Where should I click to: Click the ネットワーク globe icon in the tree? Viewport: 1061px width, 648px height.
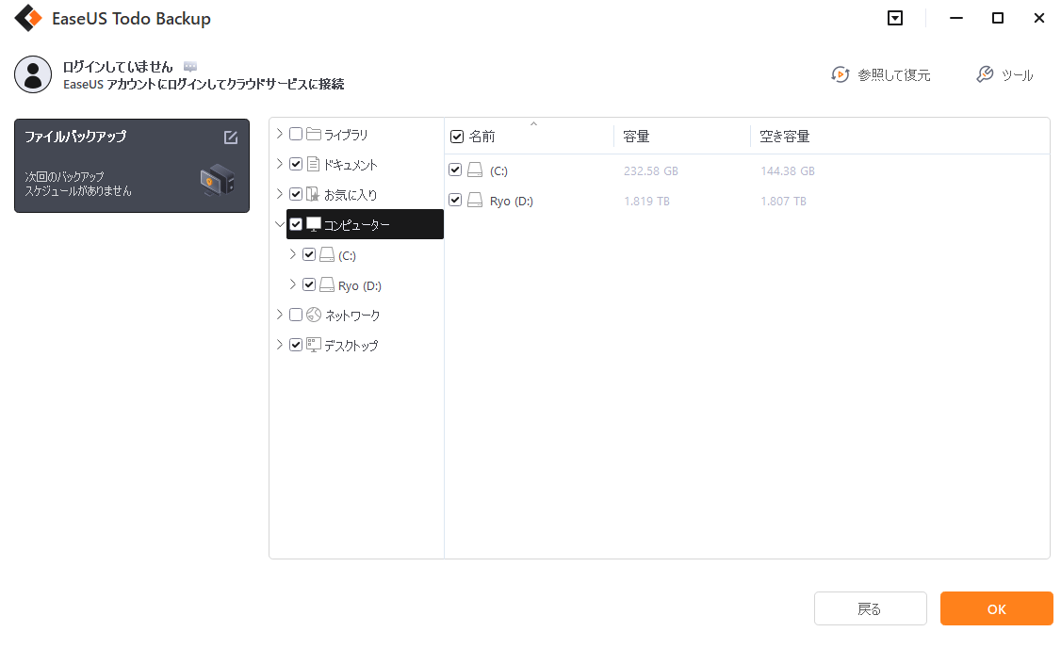click(x=312, y=315)
